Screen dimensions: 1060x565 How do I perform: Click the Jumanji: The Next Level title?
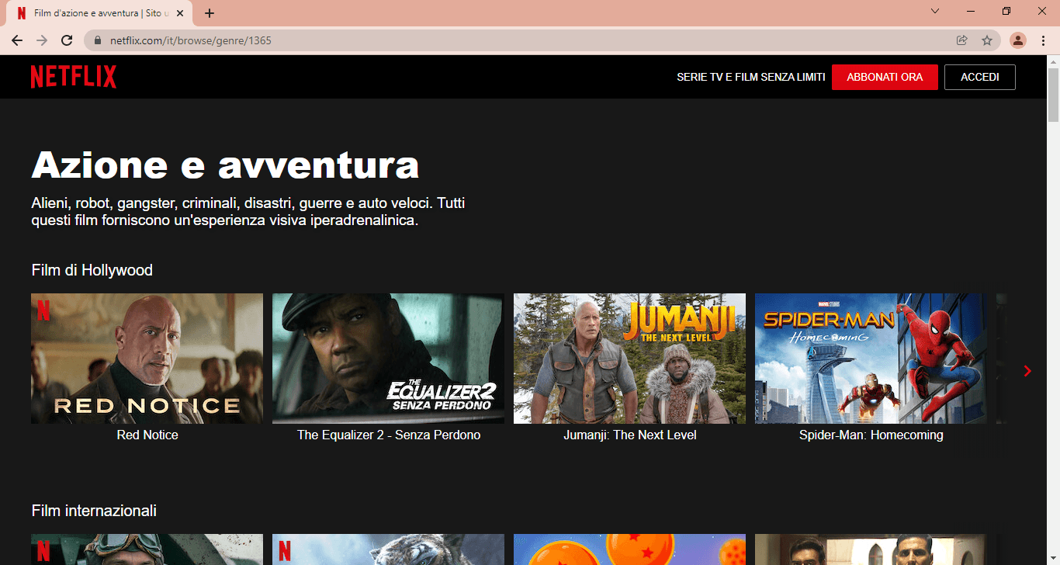coord(630,435)
